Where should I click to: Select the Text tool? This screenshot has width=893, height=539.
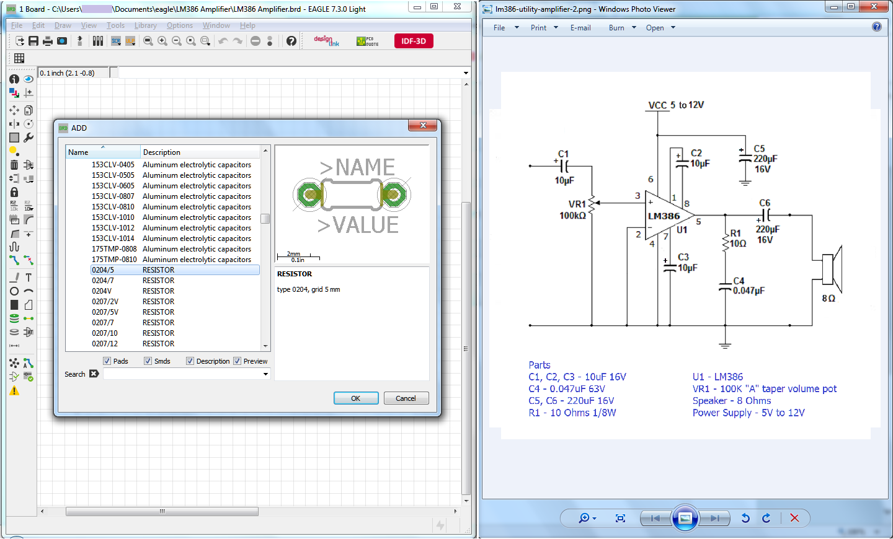29,278
